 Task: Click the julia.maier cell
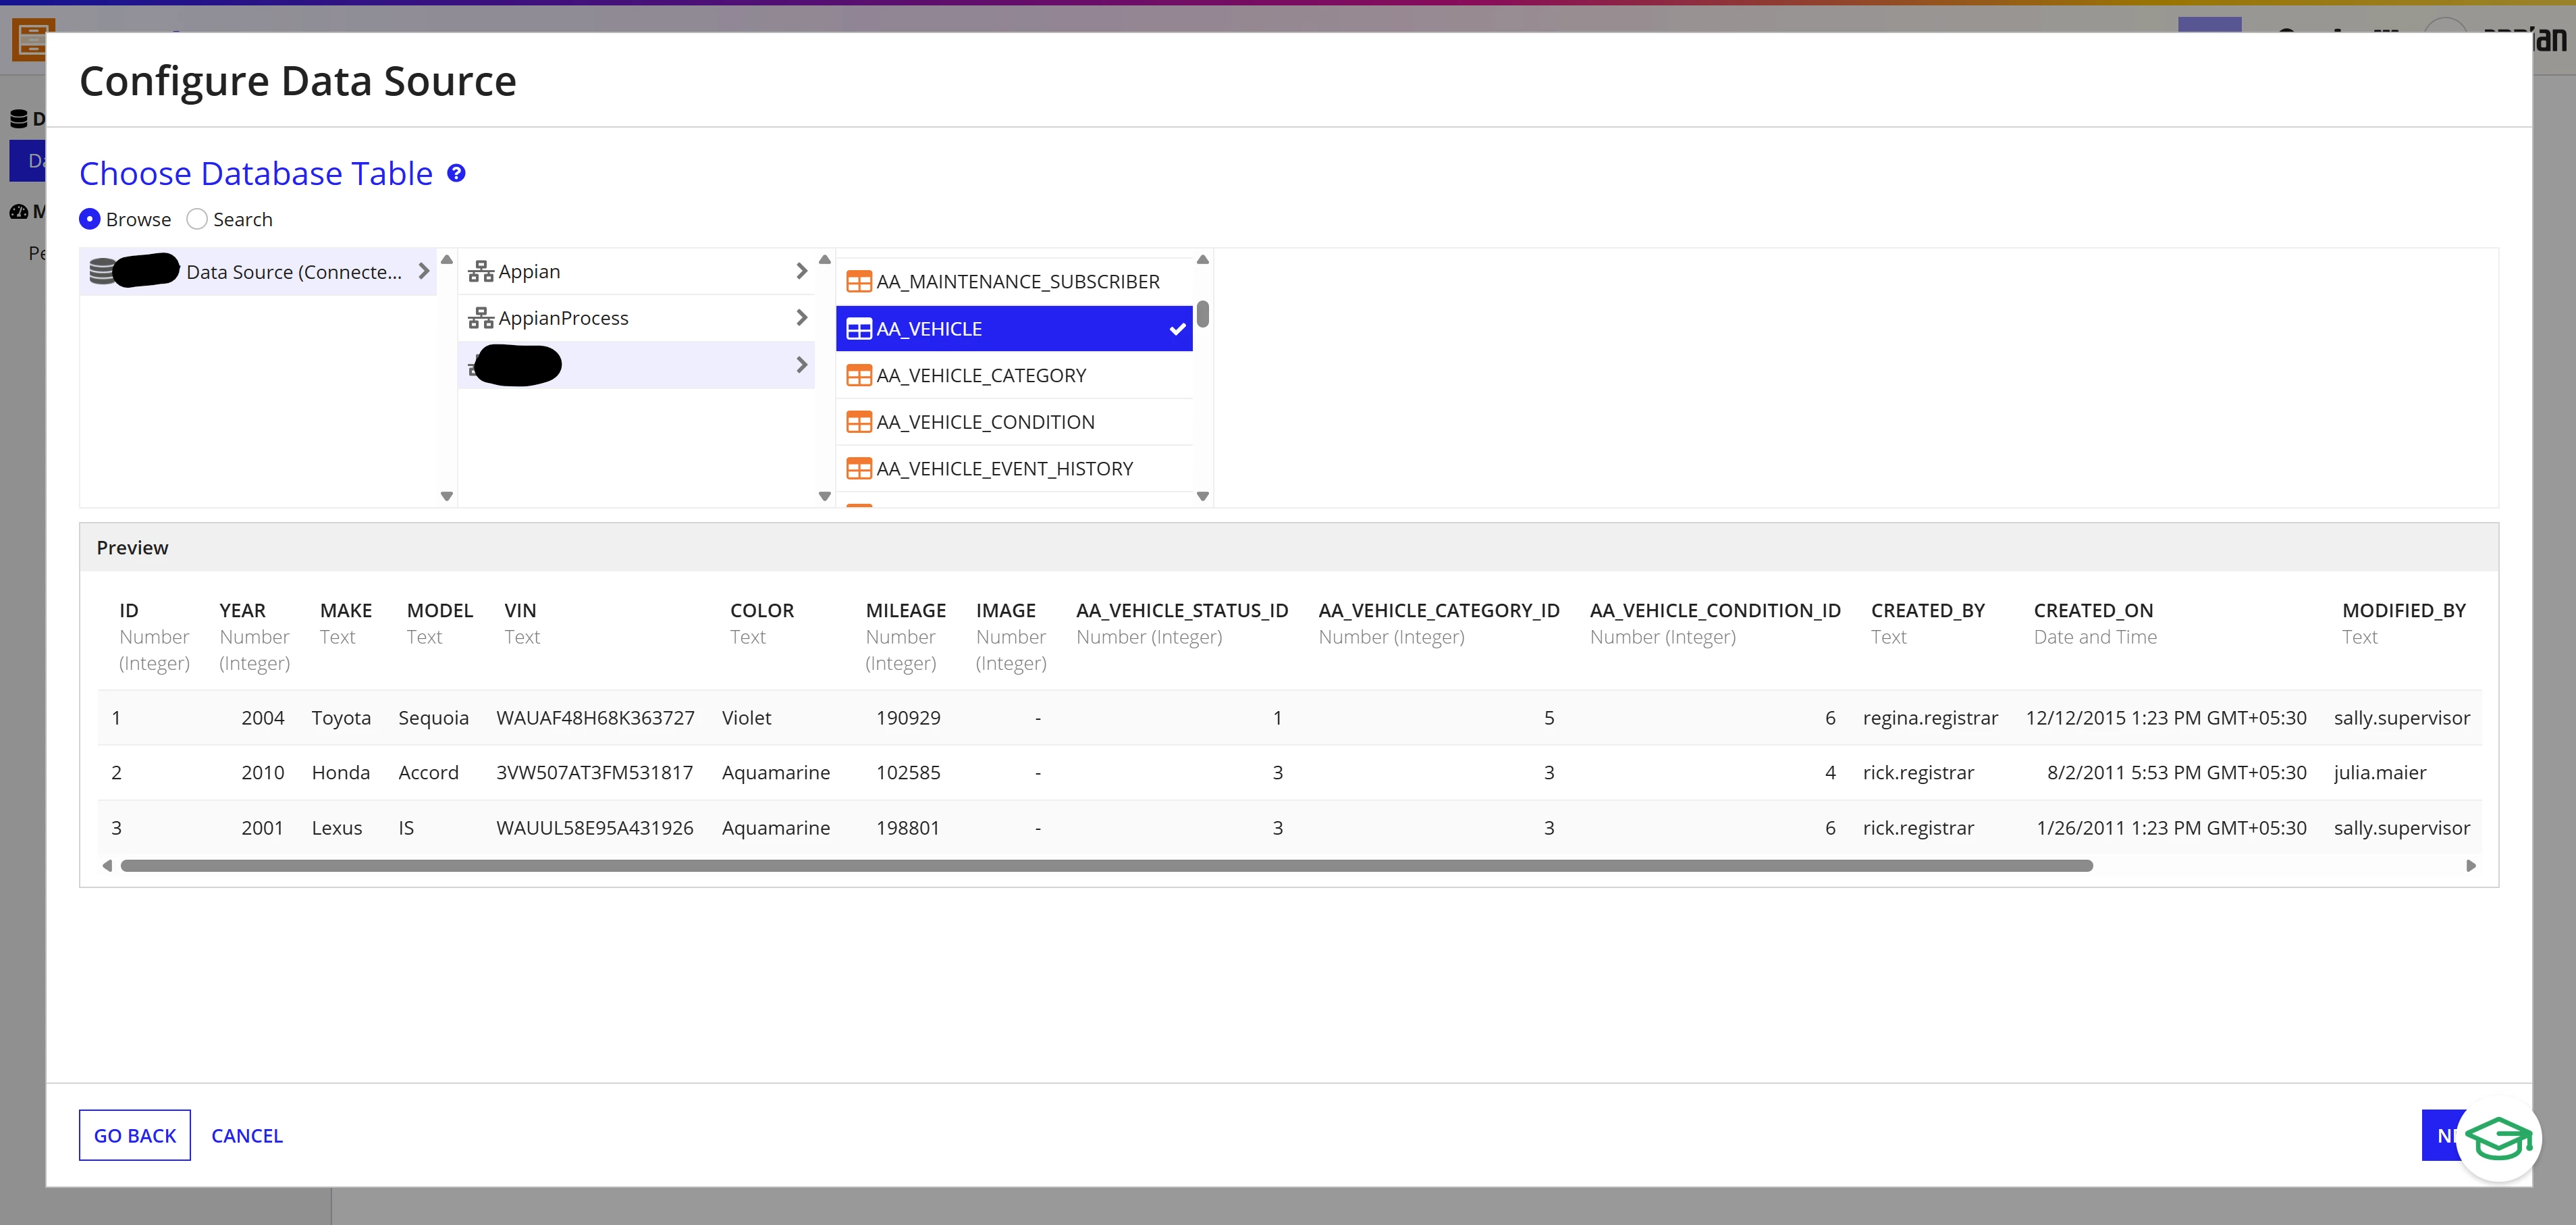click(2380, 773)
